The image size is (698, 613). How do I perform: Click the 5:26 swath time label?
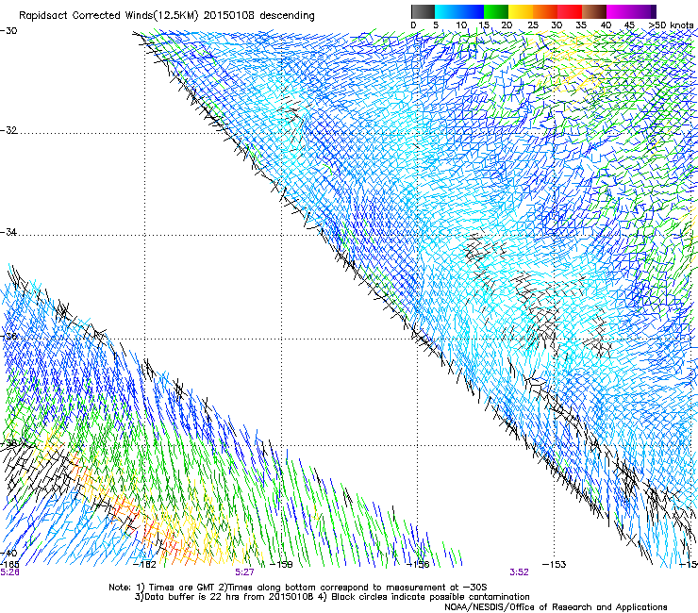9,572
